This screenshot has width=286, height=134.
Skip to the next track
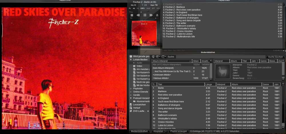coord(151,15)
